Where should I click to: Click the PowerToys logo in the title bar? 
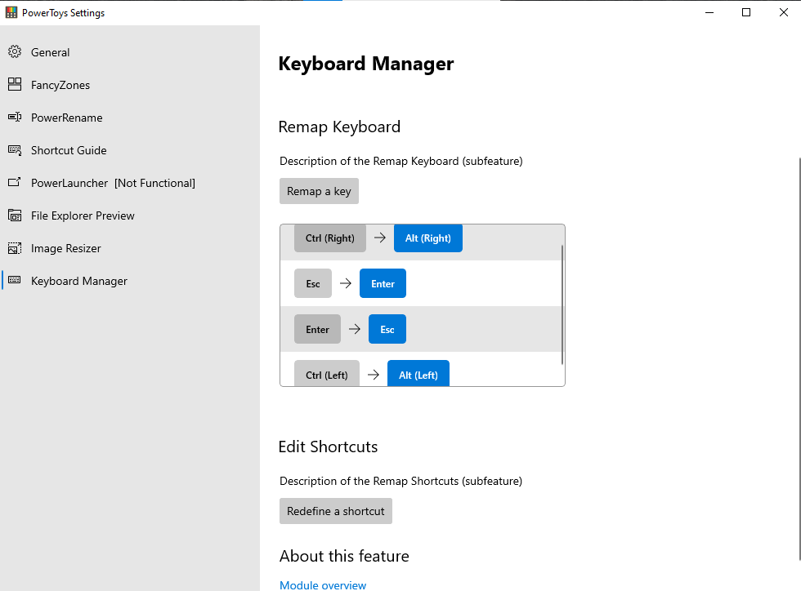click(11, 11)
